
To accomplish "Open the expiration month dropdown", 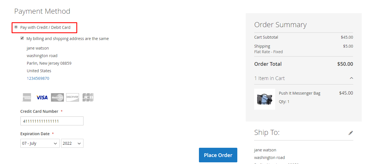I will [40, 143].
